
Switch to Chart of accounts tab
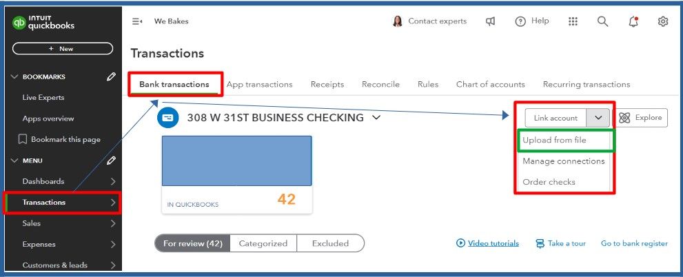pos(491,85)
